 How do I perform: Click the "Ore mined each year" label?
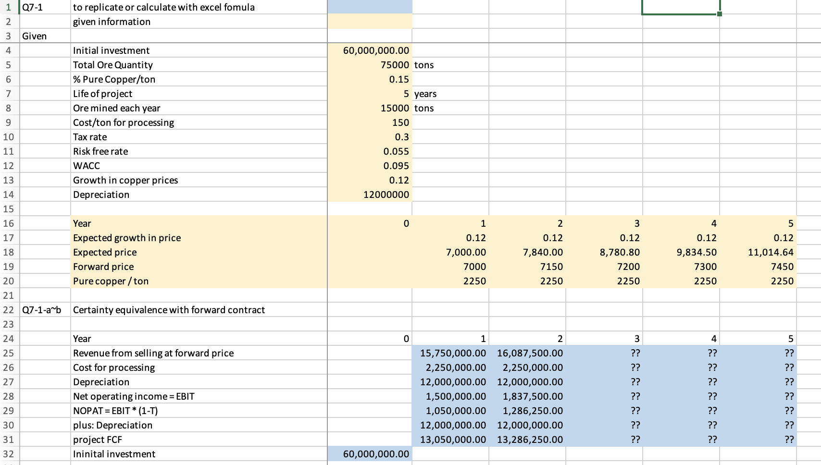[x=117, y=108]
